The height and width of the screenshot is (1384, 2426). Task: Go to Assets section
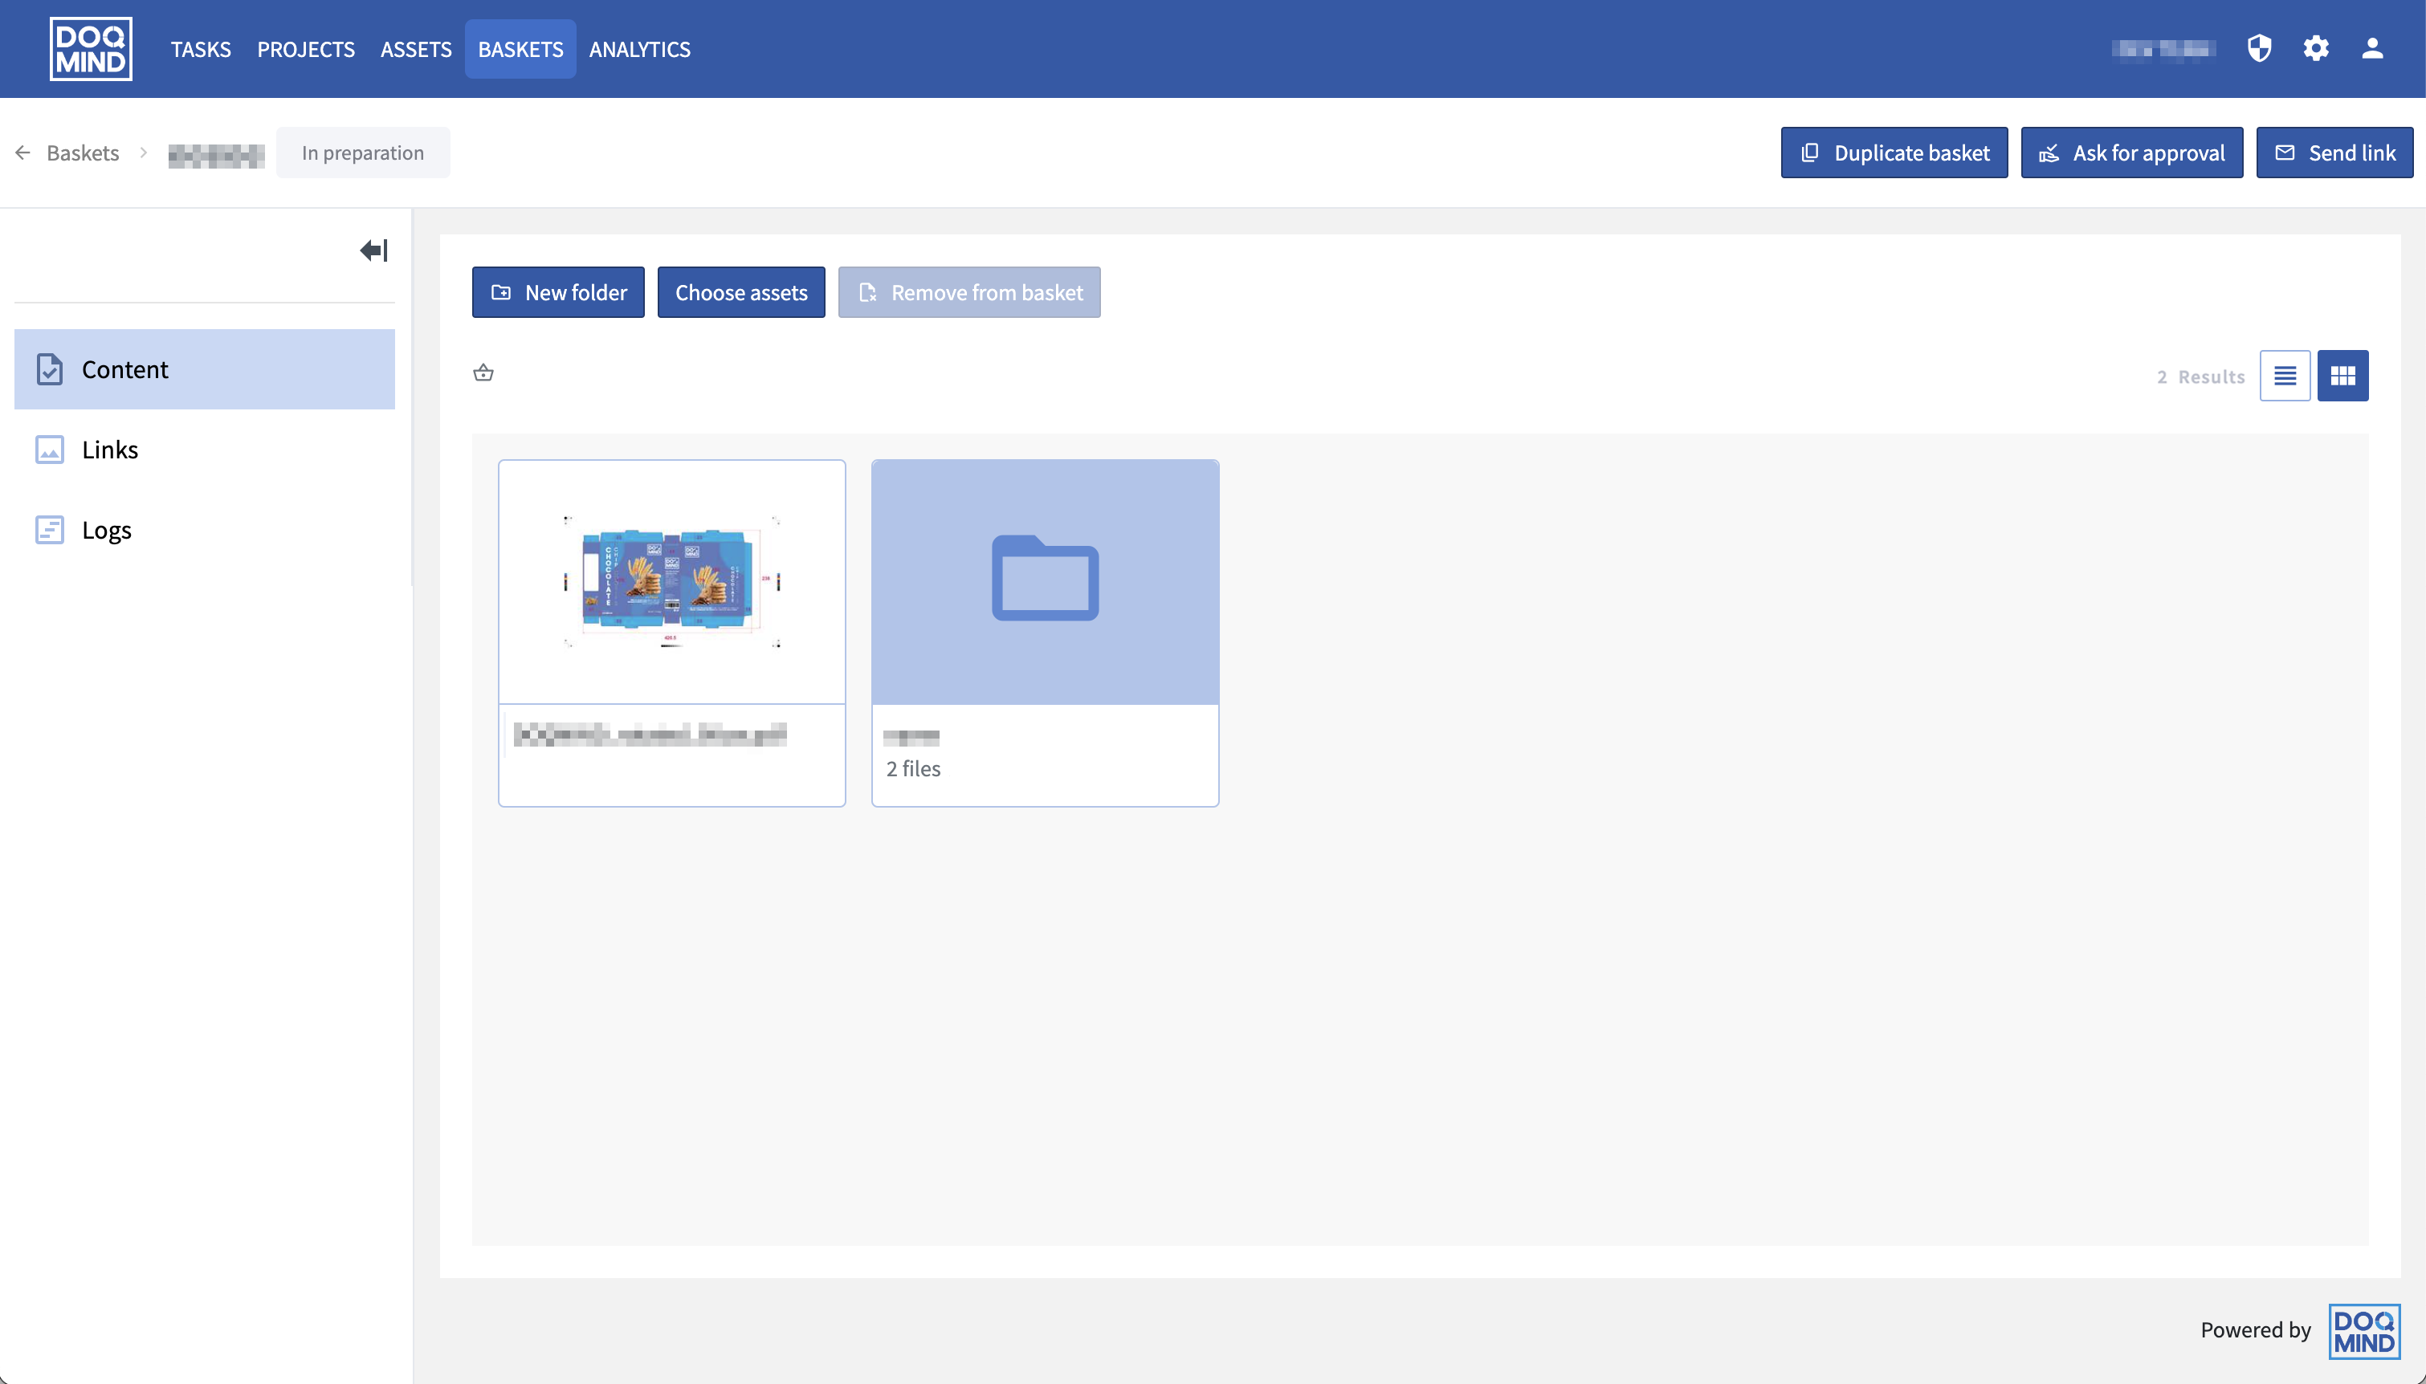click(415, 50)
